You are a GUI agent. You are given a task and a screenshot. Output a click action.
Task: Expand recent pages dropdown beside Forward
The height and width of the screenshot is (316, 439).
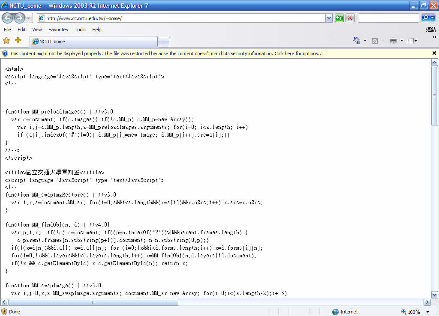pos(29,18)
